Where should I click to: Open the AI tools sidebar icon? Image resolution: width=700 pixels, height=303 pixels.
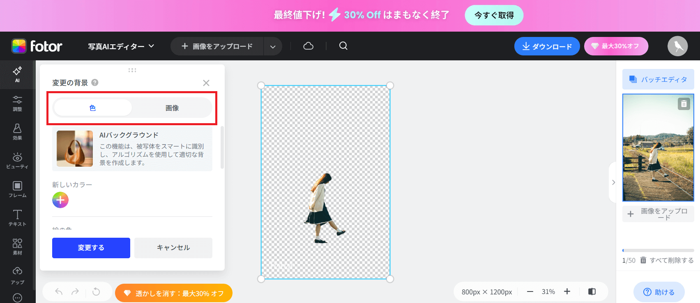[x=17, y=75]
